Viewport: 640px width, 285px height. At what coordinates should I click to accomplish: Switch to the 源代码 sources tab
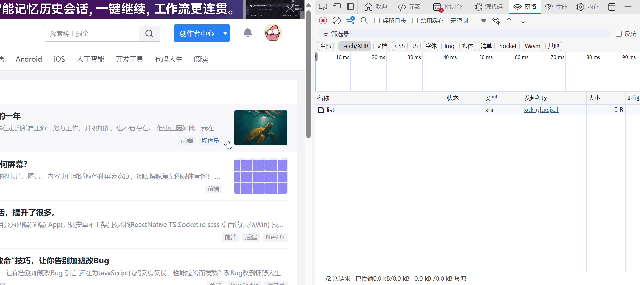click(489, 7)
